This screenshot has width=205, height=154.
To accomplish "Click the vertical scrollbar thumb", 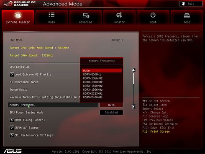I will [133, 79].
